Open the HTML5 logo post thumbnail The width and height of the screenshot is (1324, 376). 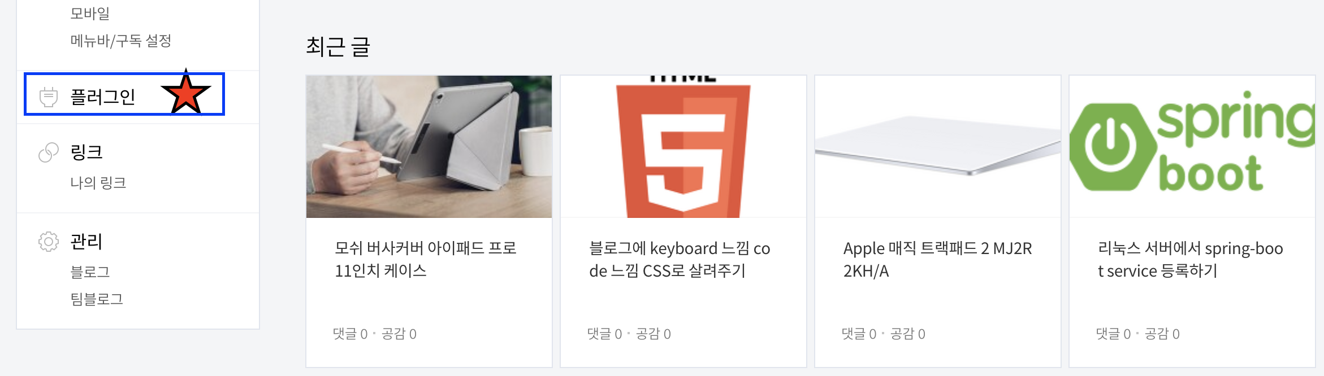click(683, 147)
